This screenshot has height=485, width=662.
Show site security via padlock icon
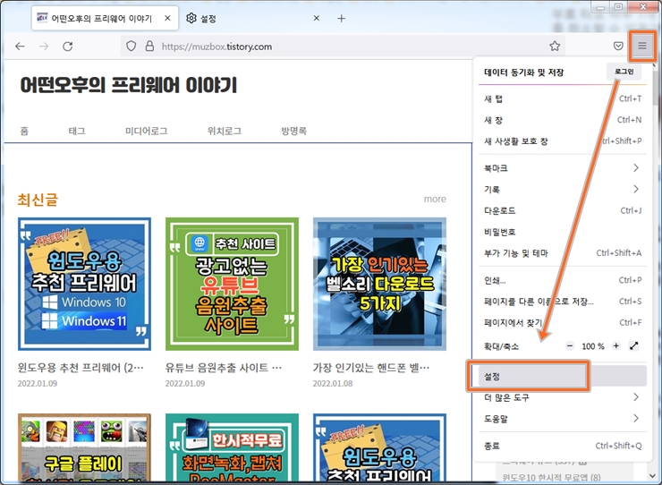[149, 46]
